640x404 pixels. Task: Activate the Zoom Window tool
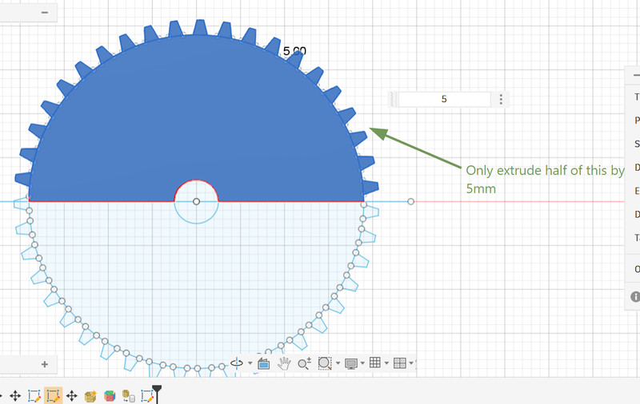325,363
